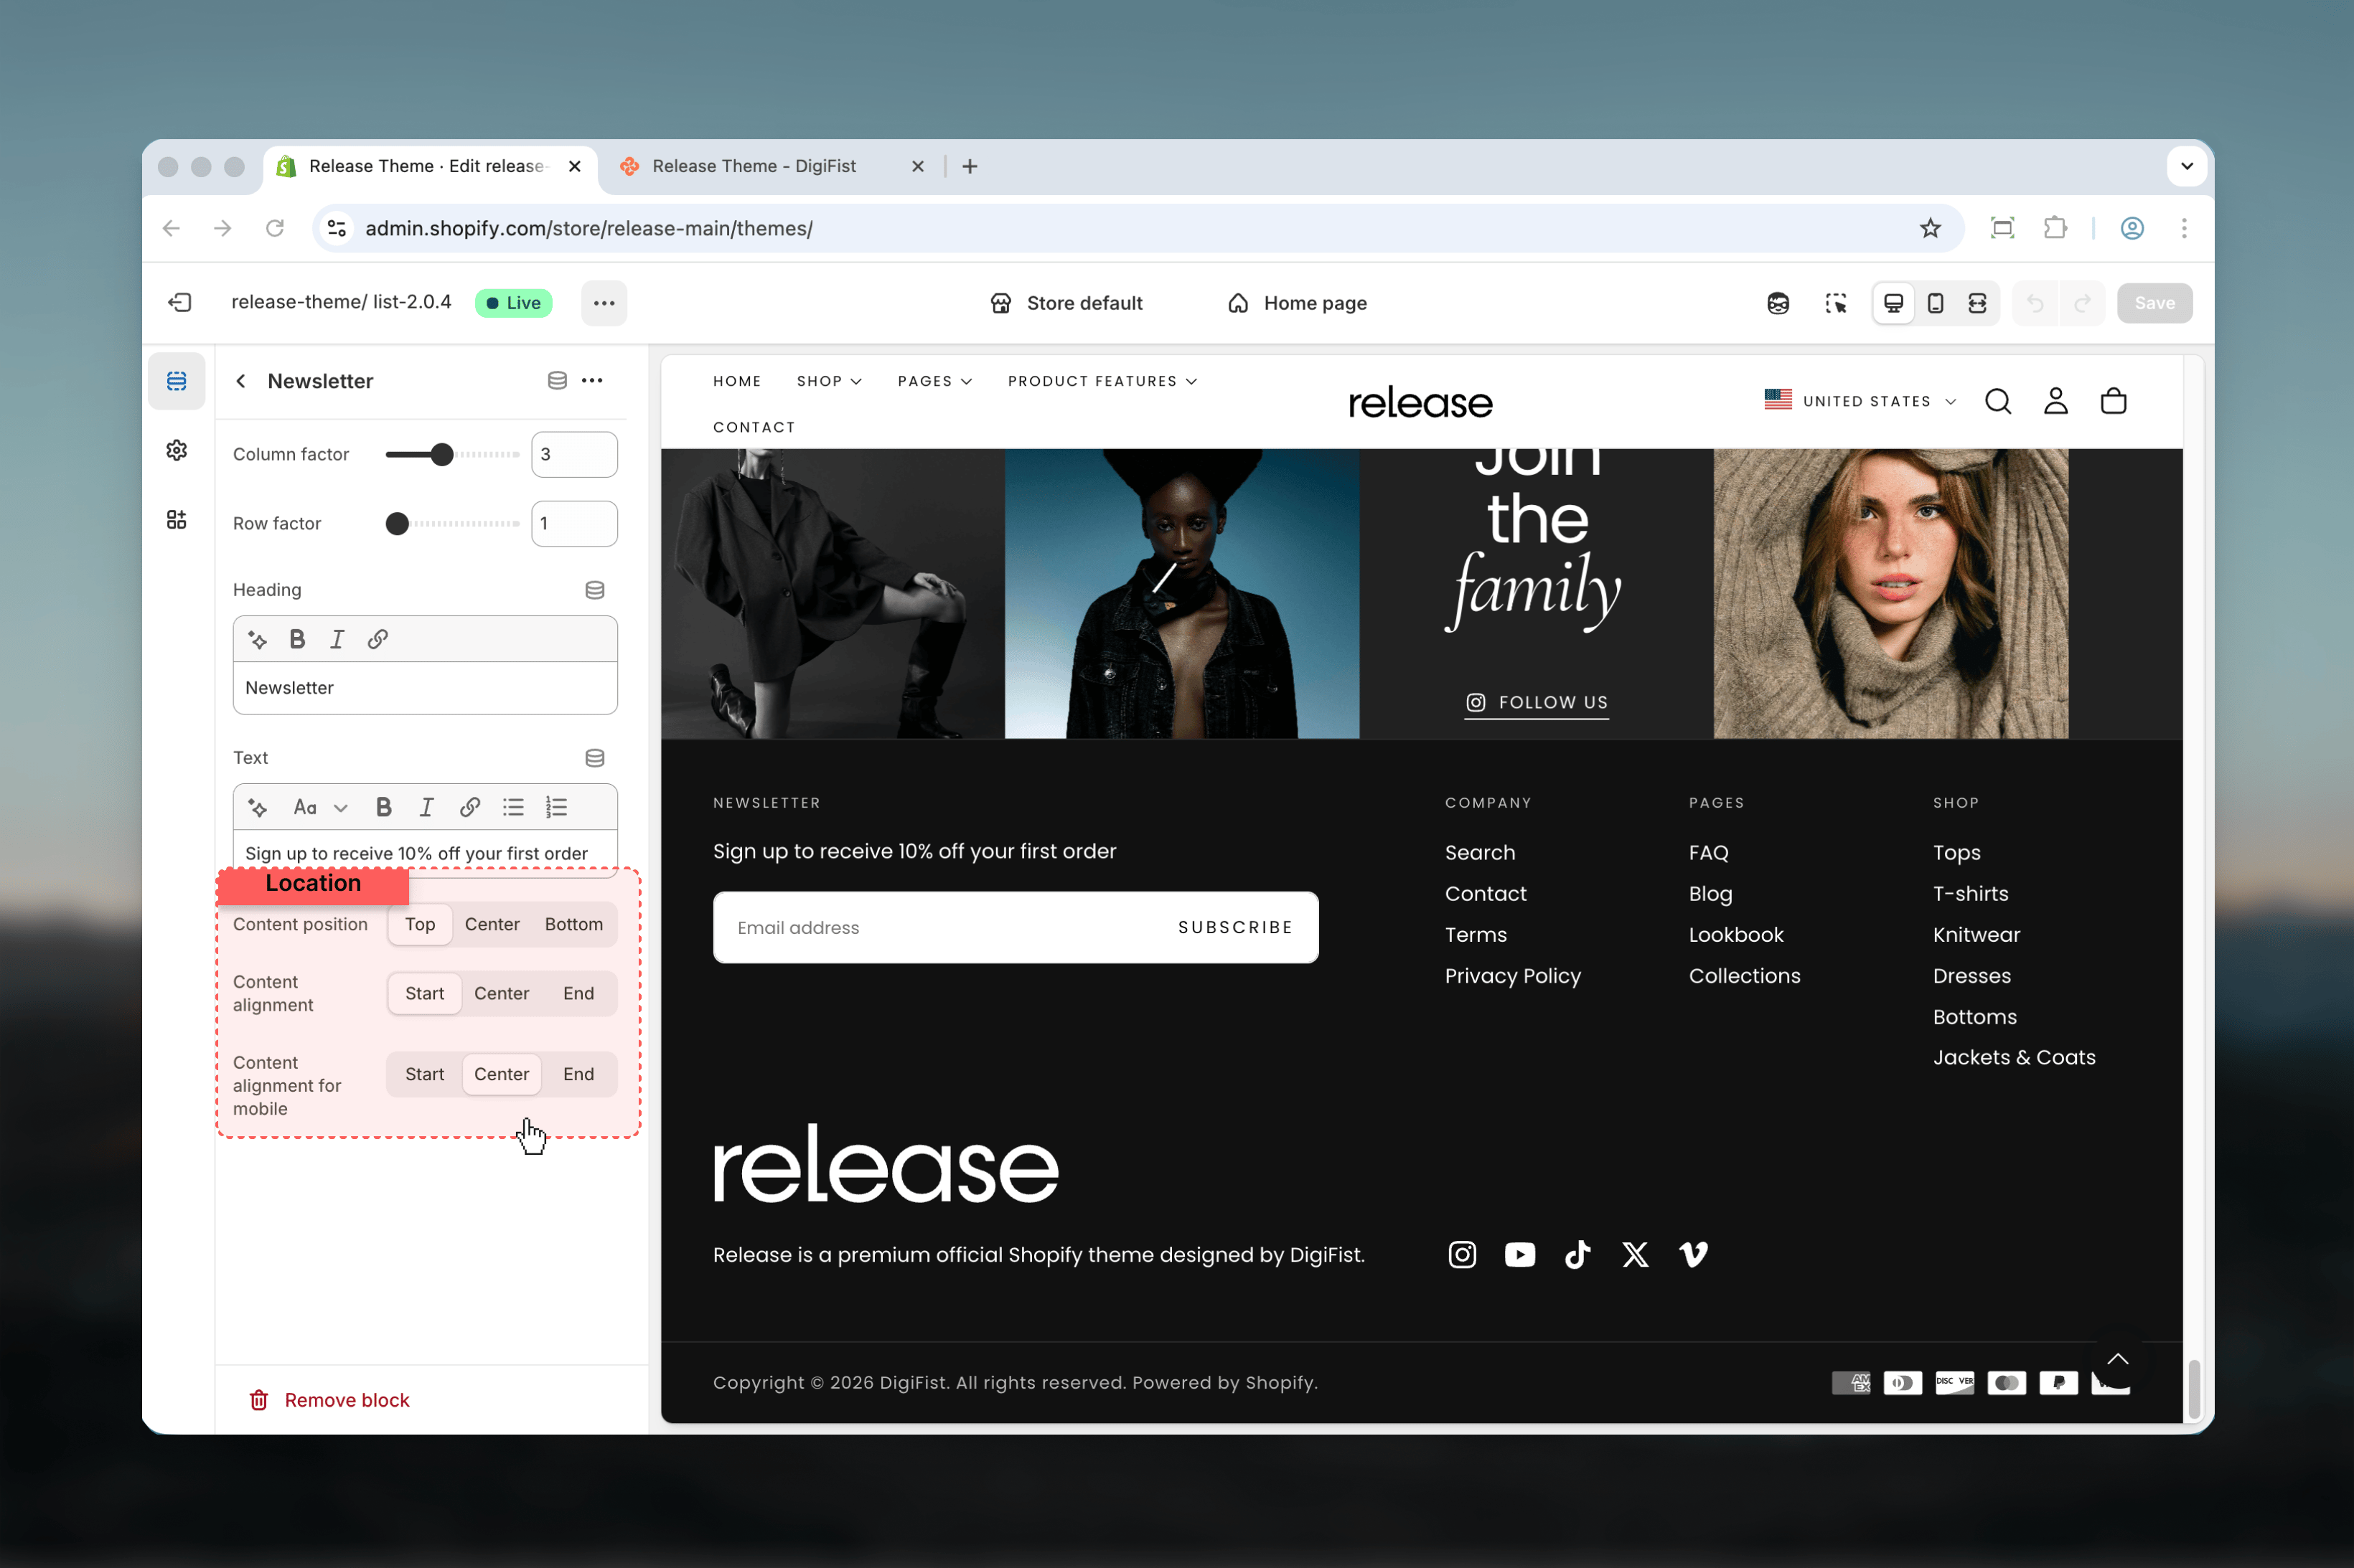The image size is (2354, 1568).
Task: Open the text style dropdown in the Text editor
Action: pyautogui.click(x=320, y=807)
